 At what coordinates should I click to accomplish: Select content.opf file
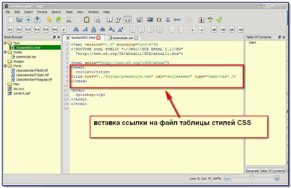(22, 93)
